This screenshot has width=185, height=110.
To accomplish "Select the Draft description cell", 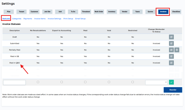I will (15, 37).
